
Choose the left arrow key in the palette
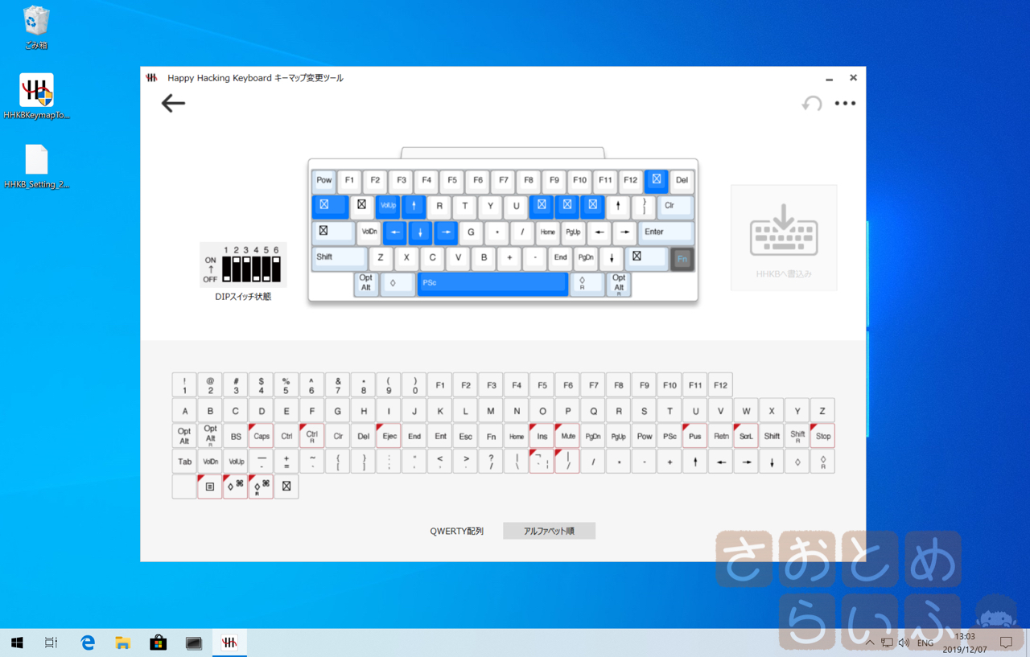[721, 462]
